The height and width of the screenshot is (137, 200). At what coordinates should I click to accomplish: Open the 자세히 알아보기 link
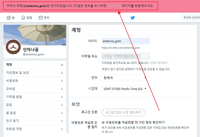tap(159, 63)
